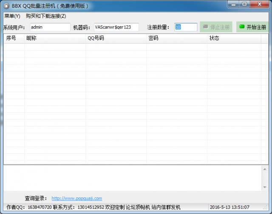Click the 昵称 column header
Viewport: 272px width, 214px height.
pos(55,38)
